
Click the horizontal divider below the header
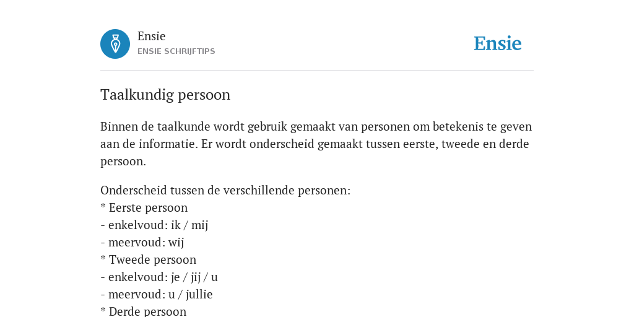[x=317, y=71]
